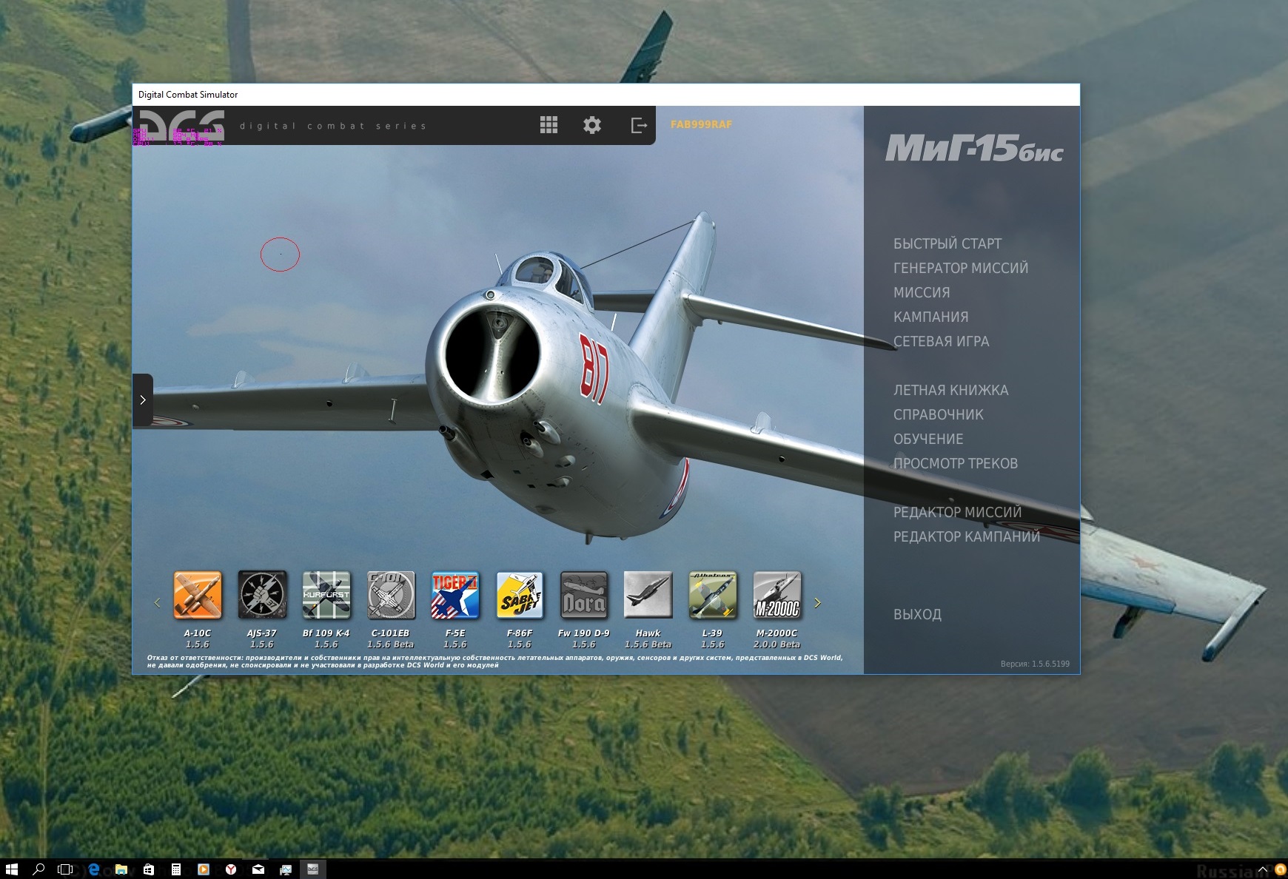Open ПРОСМОТР ТРЕКОВ menu item
The height and width of the screenshot is (879, 1288).
[x=956, y=463]
